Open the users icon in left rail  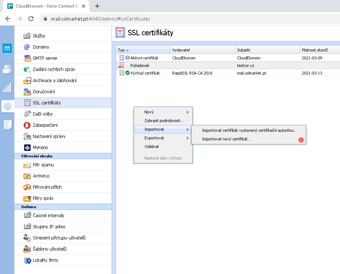(7, 69)
